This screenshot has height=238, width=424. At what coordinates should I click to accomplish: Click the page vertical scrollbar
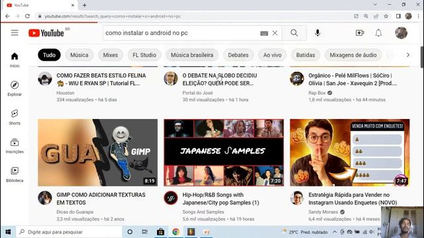tap(422, 58)
